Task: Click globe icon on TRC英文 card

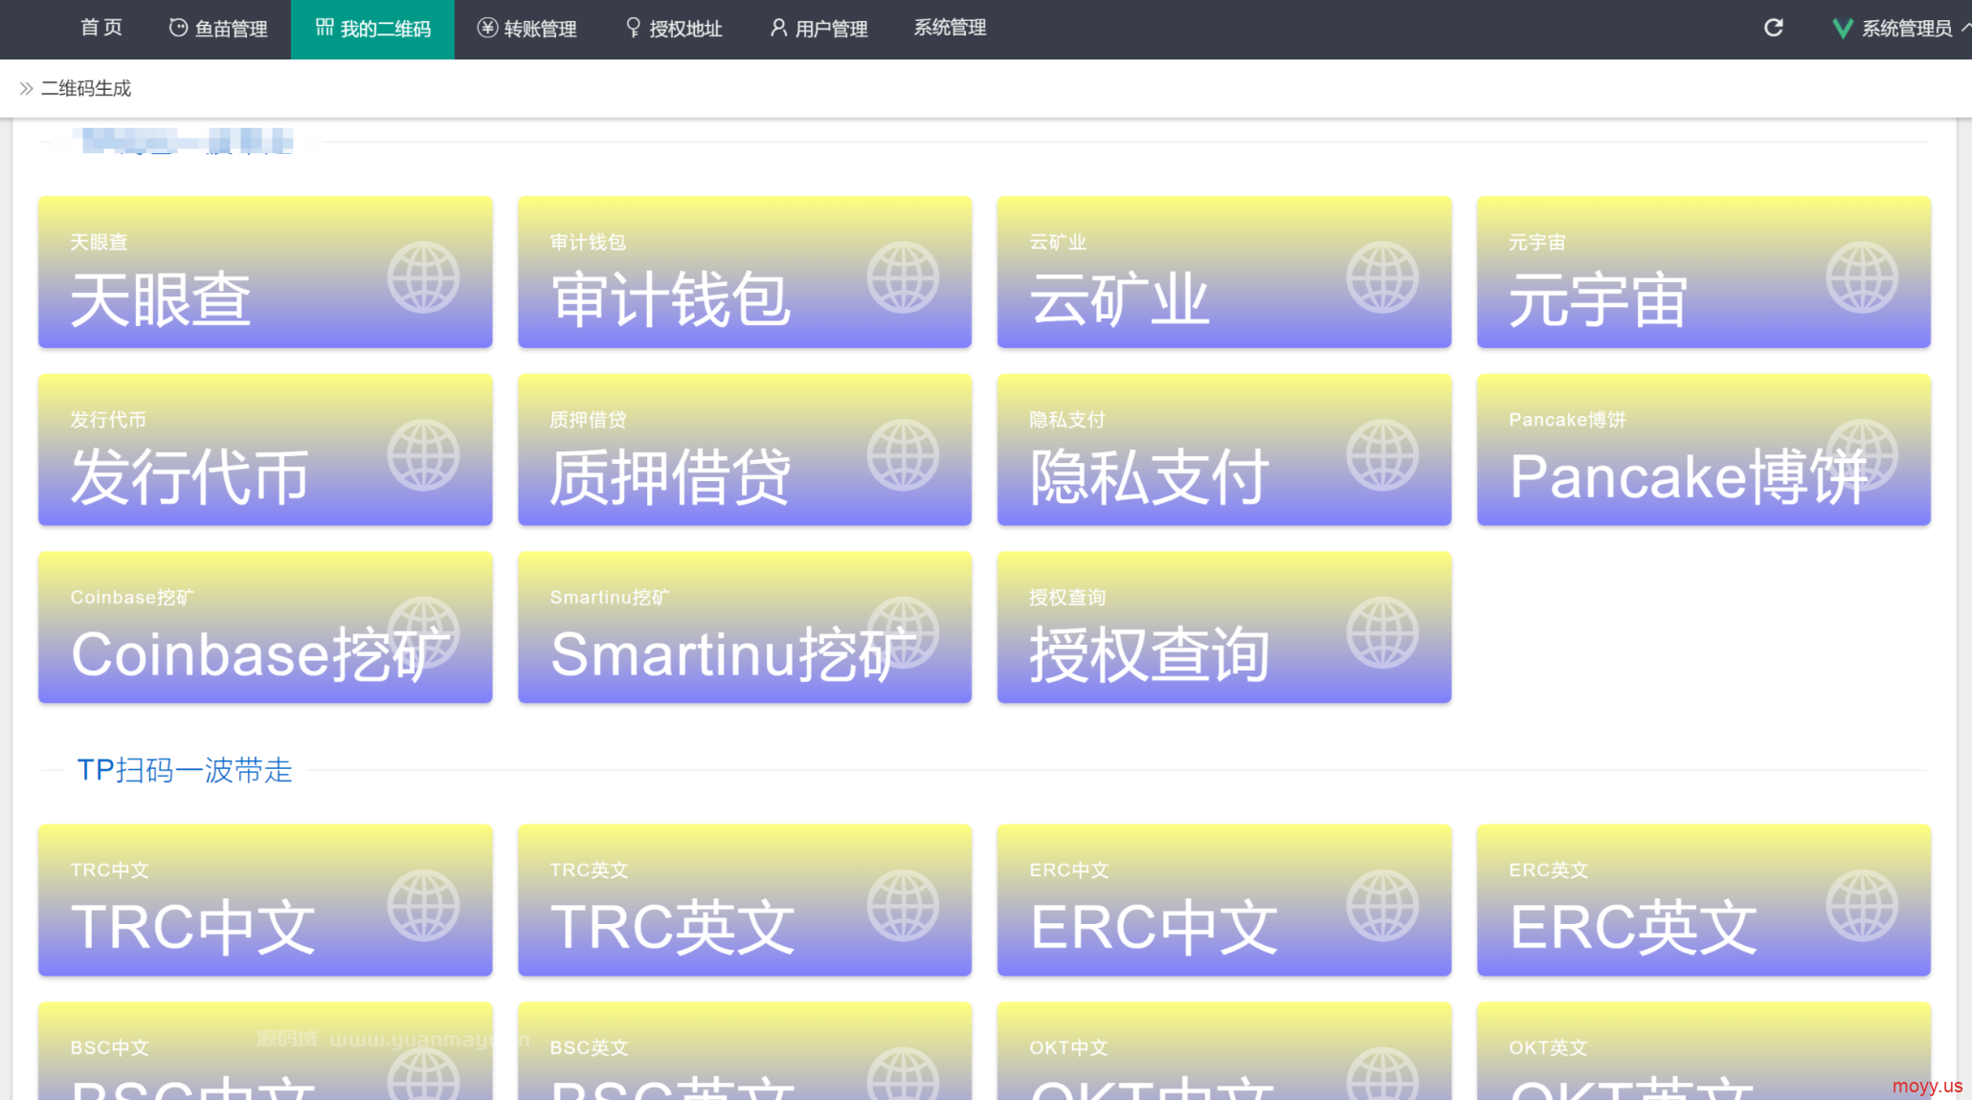Action: click(903, 906)
